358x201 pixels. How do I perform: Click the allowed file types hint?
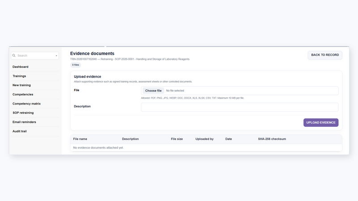click(192, 98)
